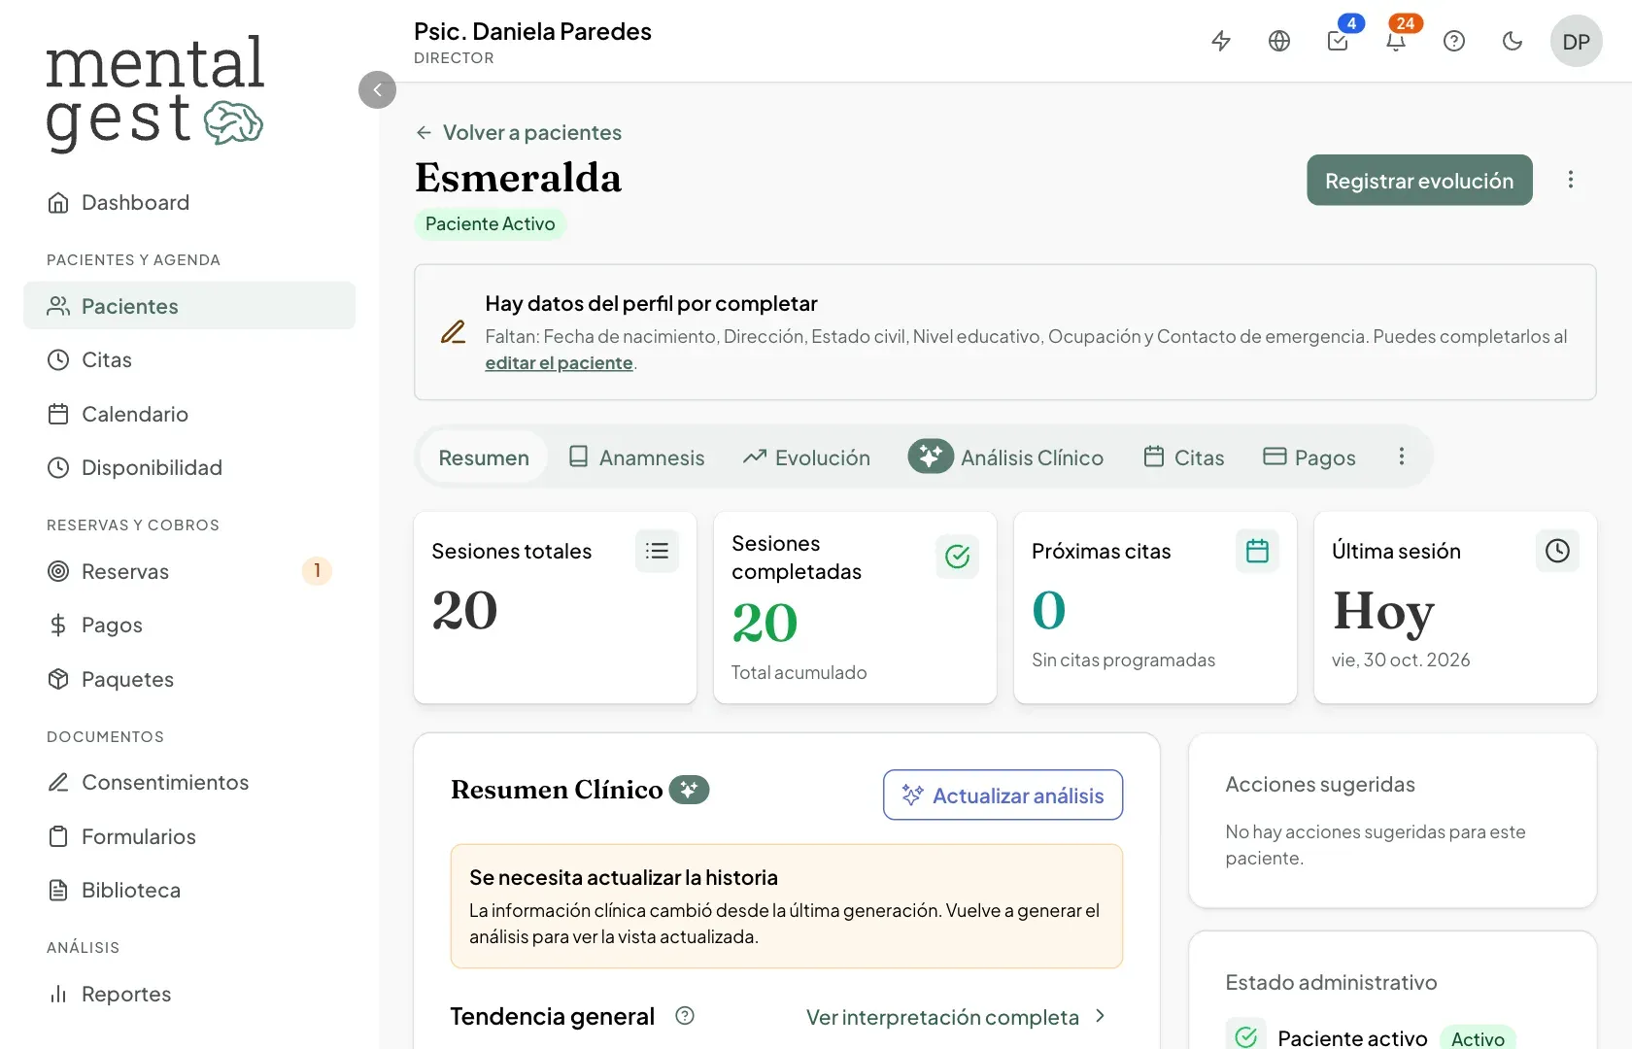Select the Resumen tab
1632x1049 pixels.
(x=484, y=457)
